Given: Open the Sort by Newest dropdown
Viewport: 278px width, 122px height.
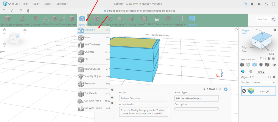Looking at the screenshot, I should [x=262, y=82].
